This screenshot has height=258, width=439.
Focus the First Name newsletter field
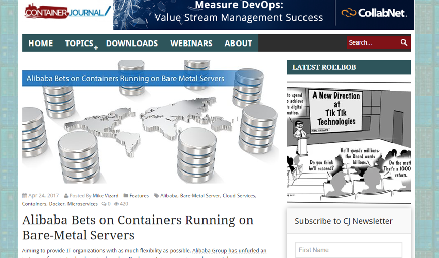[x=348, y=250]
